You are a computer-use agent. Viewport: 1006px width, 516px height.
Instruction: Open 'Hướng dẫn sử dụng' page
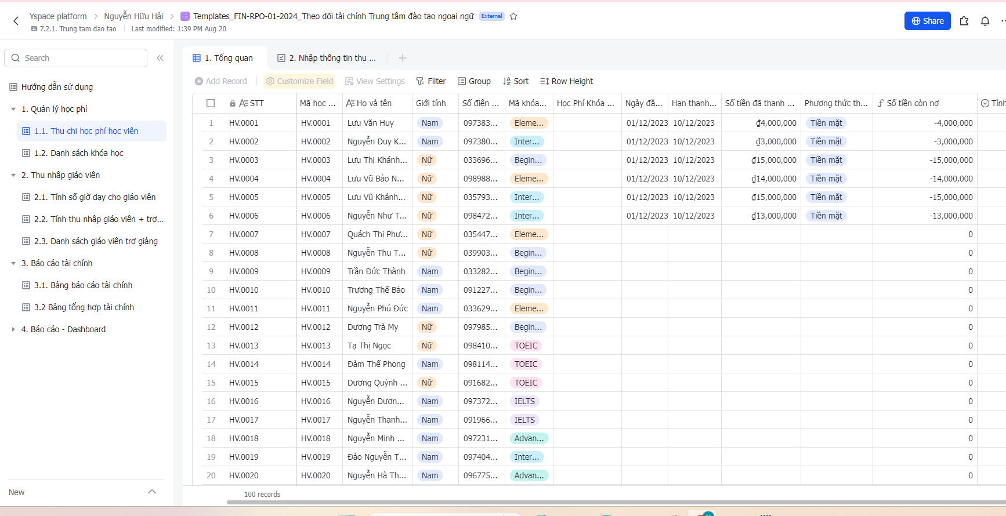click(57, 87)
